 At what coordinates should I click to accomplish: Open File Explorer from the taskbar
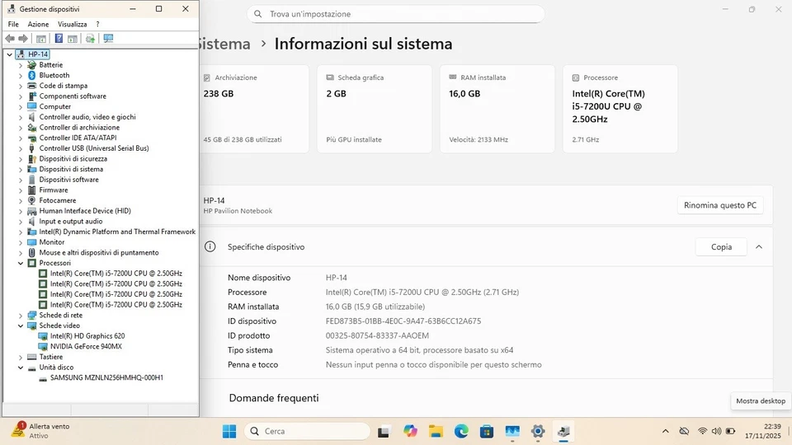[x=436, y=431]
